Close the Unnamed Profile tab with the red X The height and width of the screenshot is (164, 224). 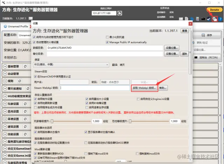pyautogui.click(x=30, y=27)
